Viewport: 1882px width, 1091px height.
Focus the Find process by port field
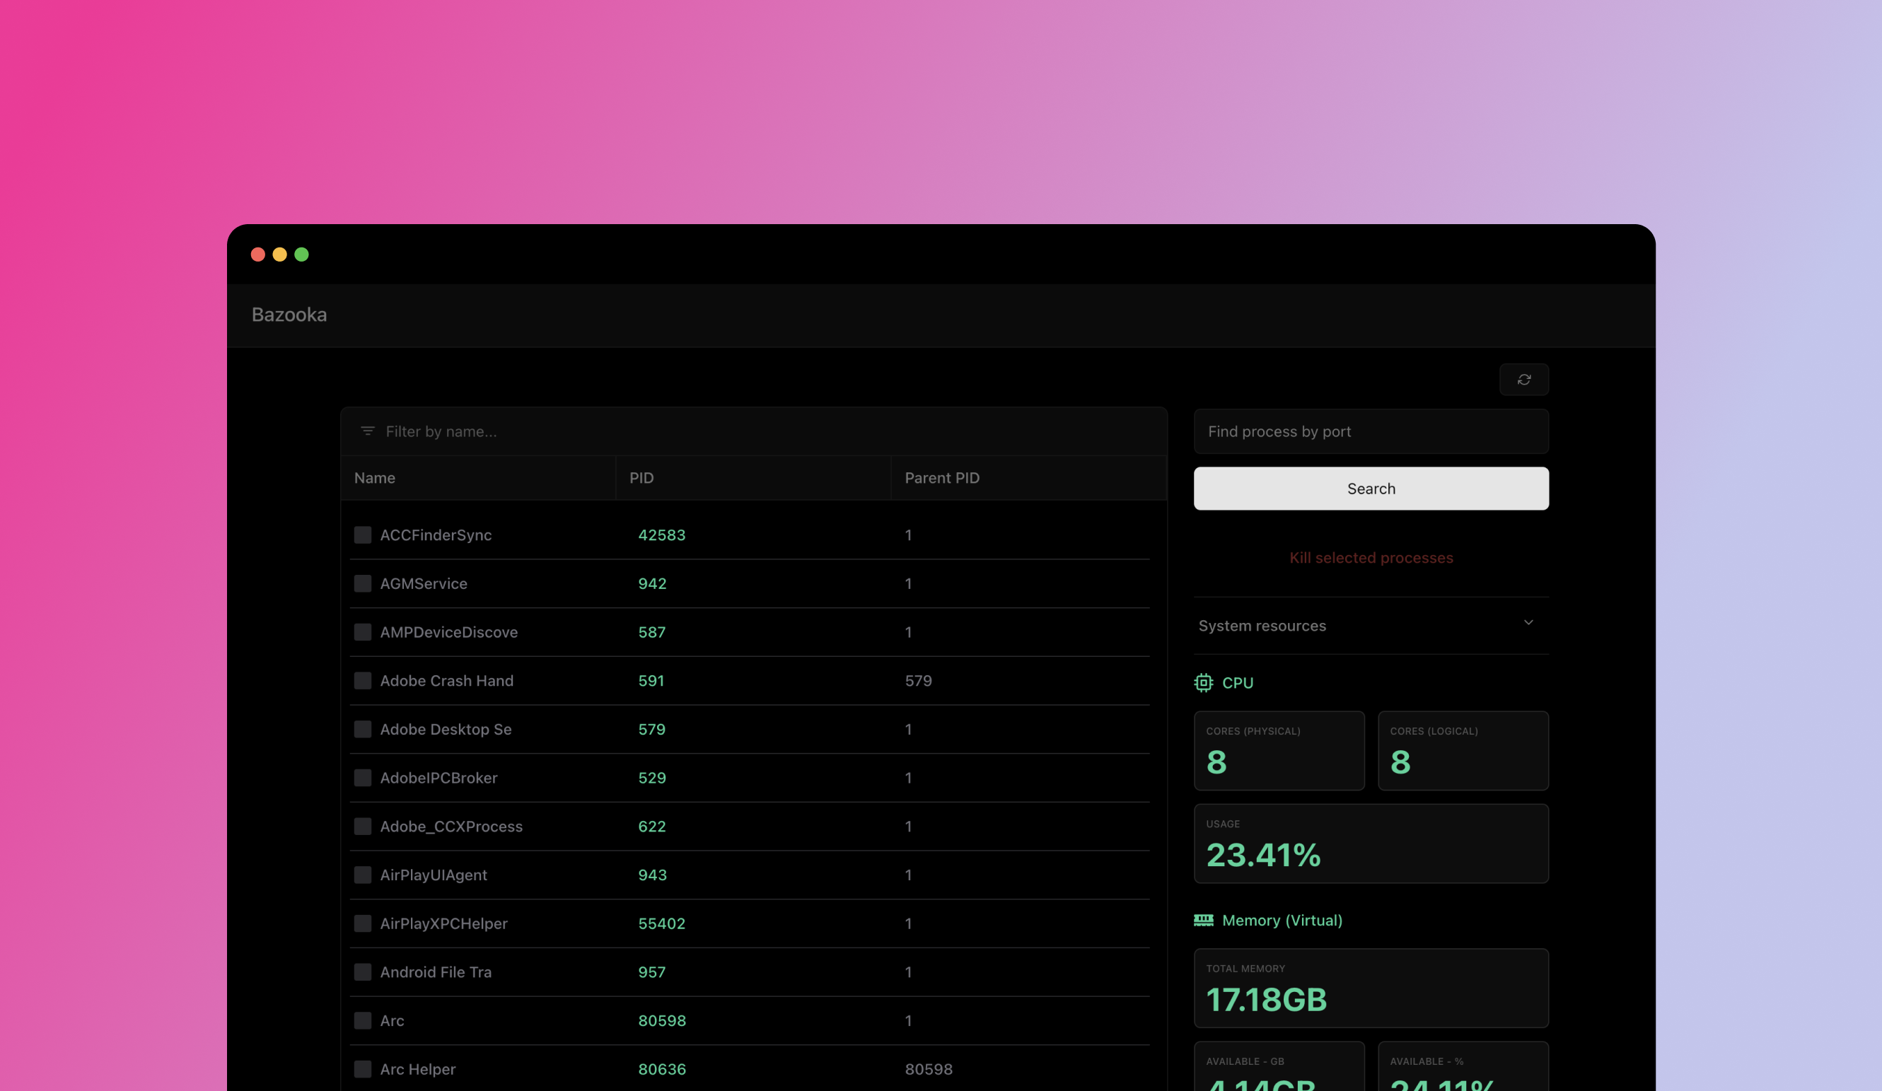pos(1371,431)
